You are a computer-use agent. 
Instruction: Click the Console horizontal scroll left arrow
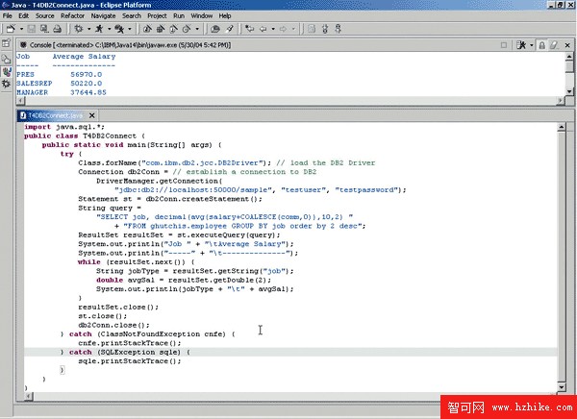(x=20, y=101)
